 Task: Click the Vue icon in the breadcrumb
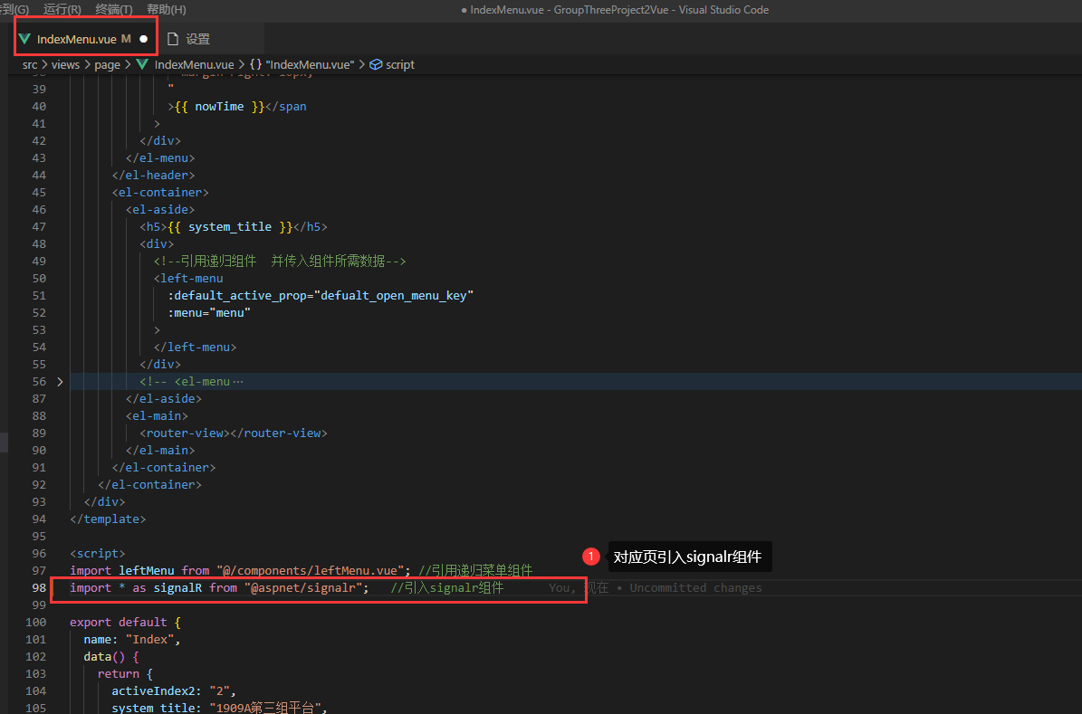[142, 65]
